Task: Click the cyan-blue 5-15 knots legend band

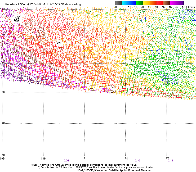Action: click(129, 3)
